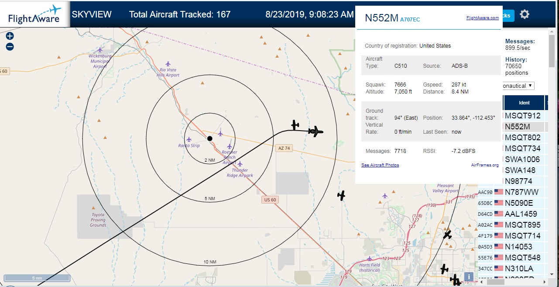Click the AZ 74 highway label
The height and width of the screenshot is (287, 559).
tap(284, 148)
